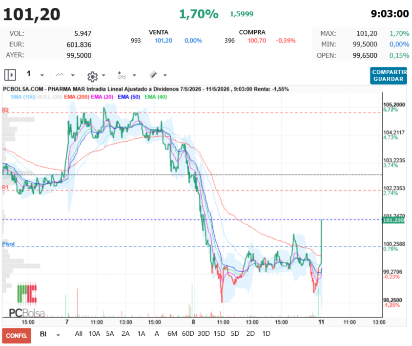Select the 2A time range
Image resolution: width=412 pixels, height=346 pixels.
coord(125,334)
